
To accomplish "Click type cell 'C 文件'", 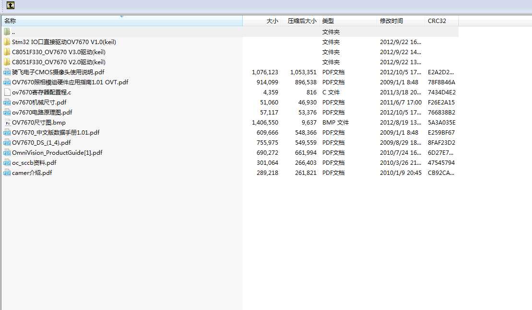I will (331, 92).
